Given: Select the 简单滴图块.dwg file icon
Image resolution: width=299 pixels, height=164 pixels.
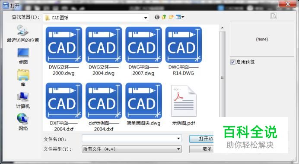Looking at the screenshot, I should click(143, 101).
